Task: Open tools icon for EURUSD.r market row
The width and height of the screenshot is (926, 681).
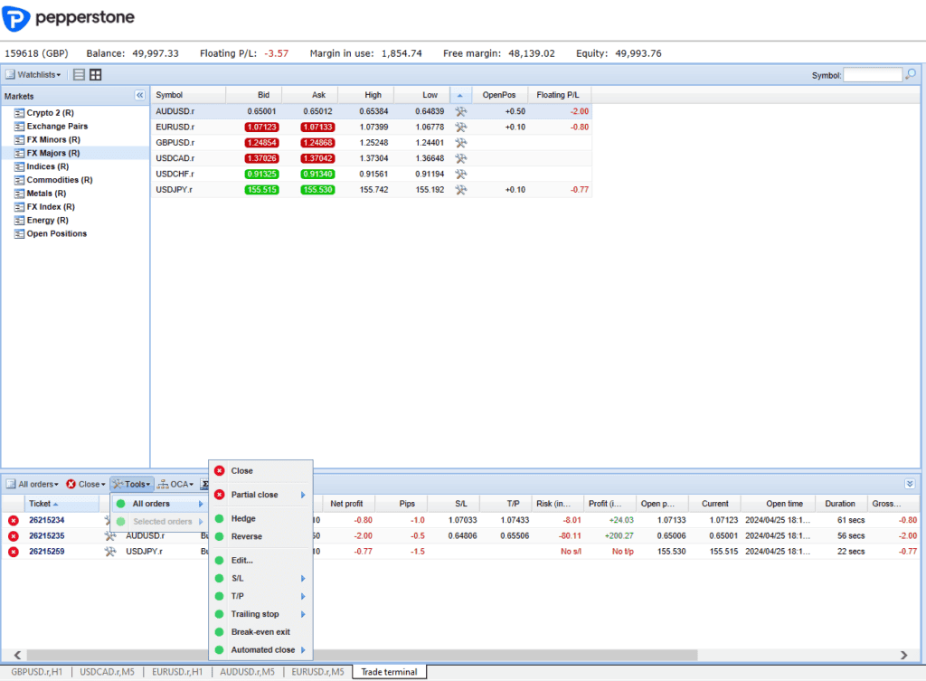Action: click(x=460, y=128)
